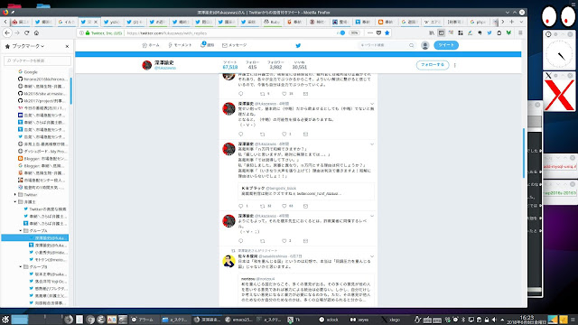
Task: Open Twitter notifications item
Action: (x=207, y=45)
